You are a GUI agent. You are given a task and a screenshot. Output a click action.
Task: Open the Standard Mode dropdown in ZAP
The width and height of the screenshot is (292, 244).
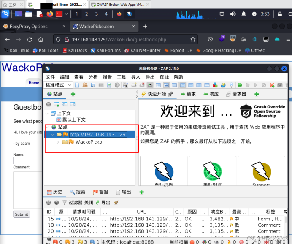(58, 85)
